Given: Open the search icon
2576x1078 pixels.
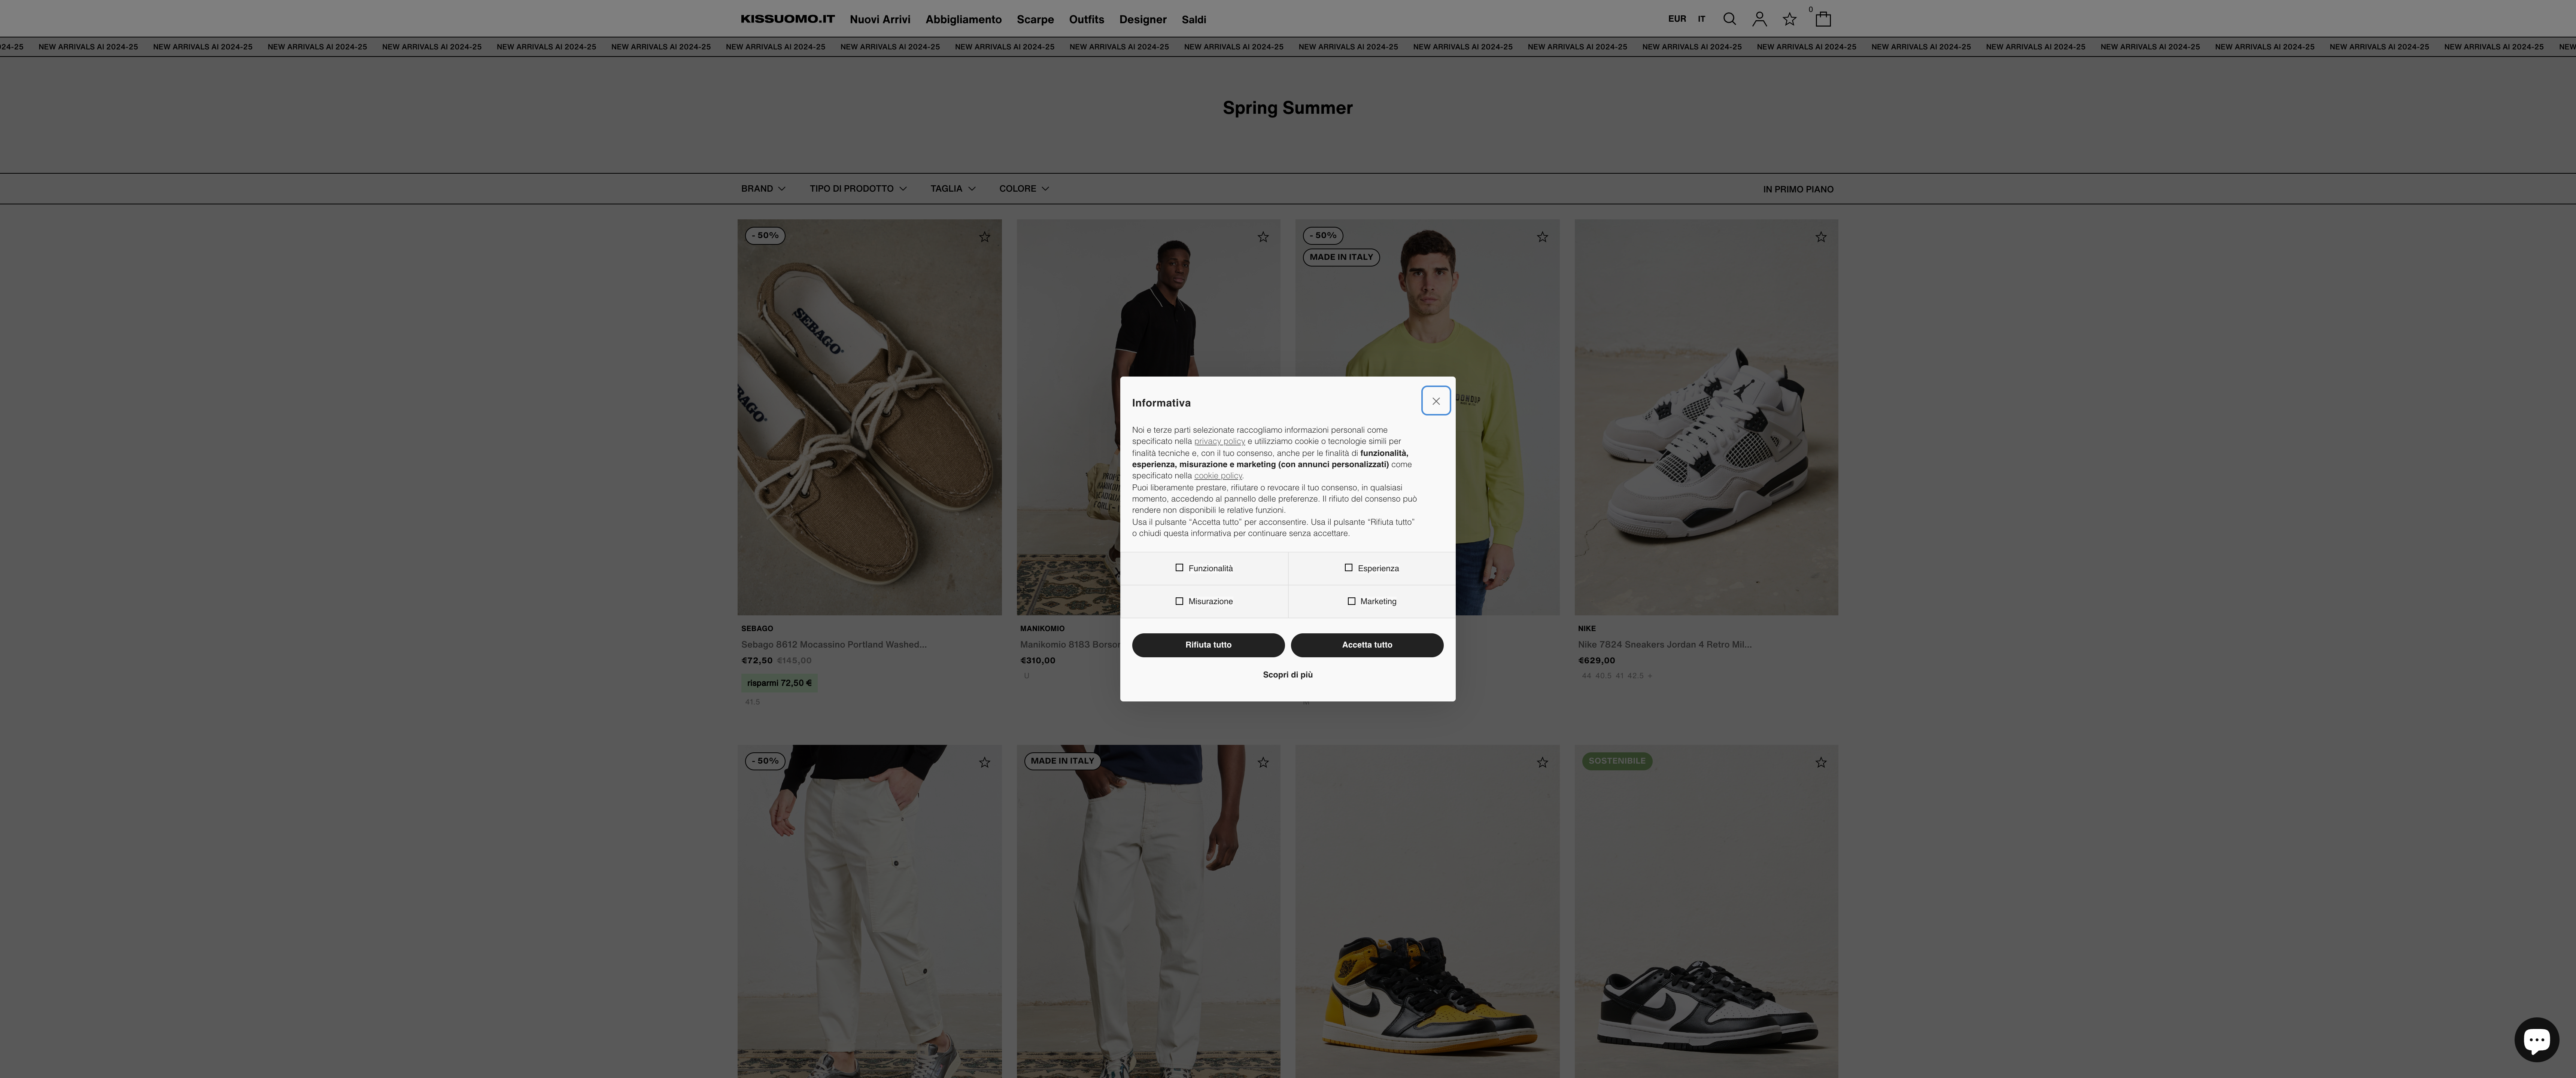Looking at the screenshot, I should (1729, 19).
